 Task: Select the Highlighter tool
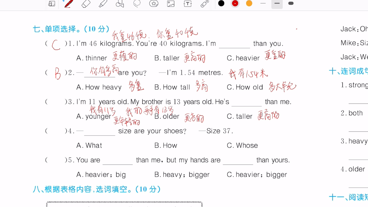(x=103, y=4)
